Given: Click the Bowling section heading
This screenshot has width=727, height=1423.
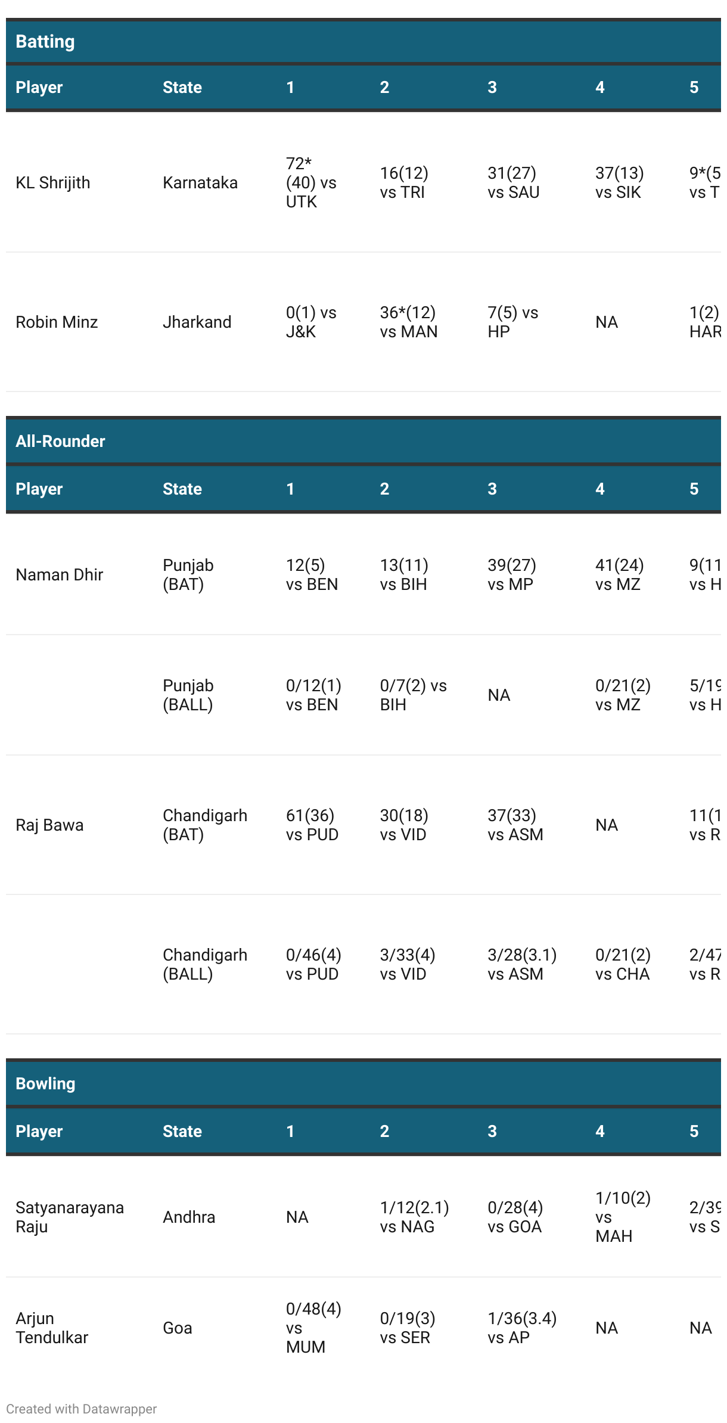Looking at the screenshot, I should pos(45,1083).
